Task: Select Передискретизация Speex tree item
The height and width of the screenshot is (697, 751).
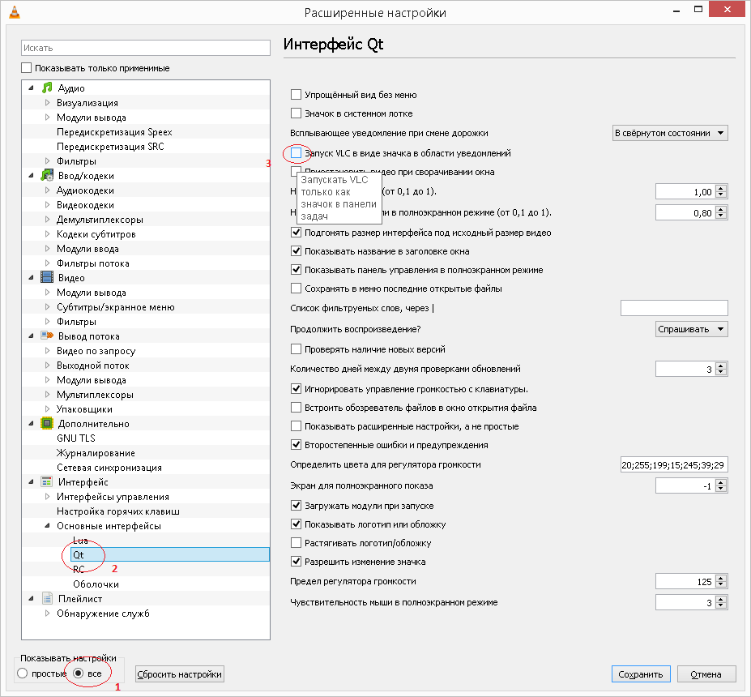Action: pyautogui.click(x=114, y=132)
